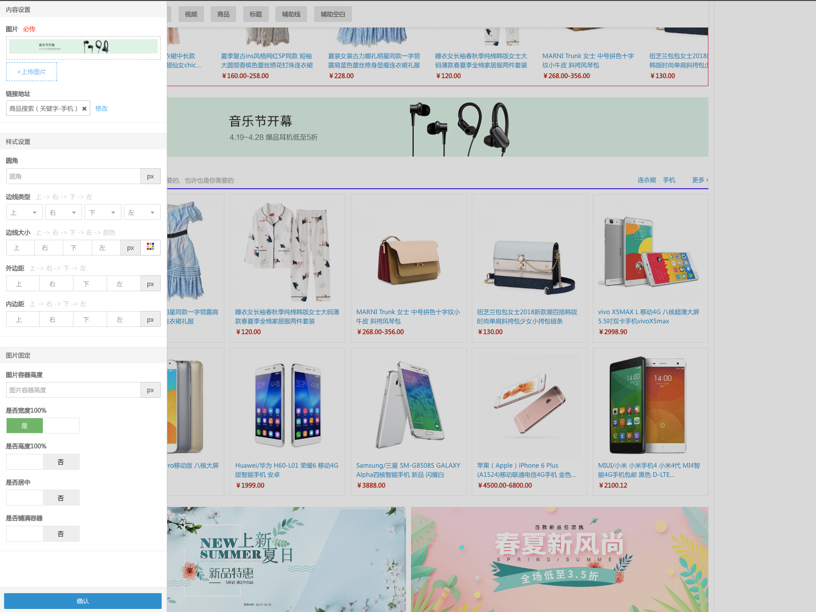
Task: Open the border color picker grid icon
Action: [150, 247]
